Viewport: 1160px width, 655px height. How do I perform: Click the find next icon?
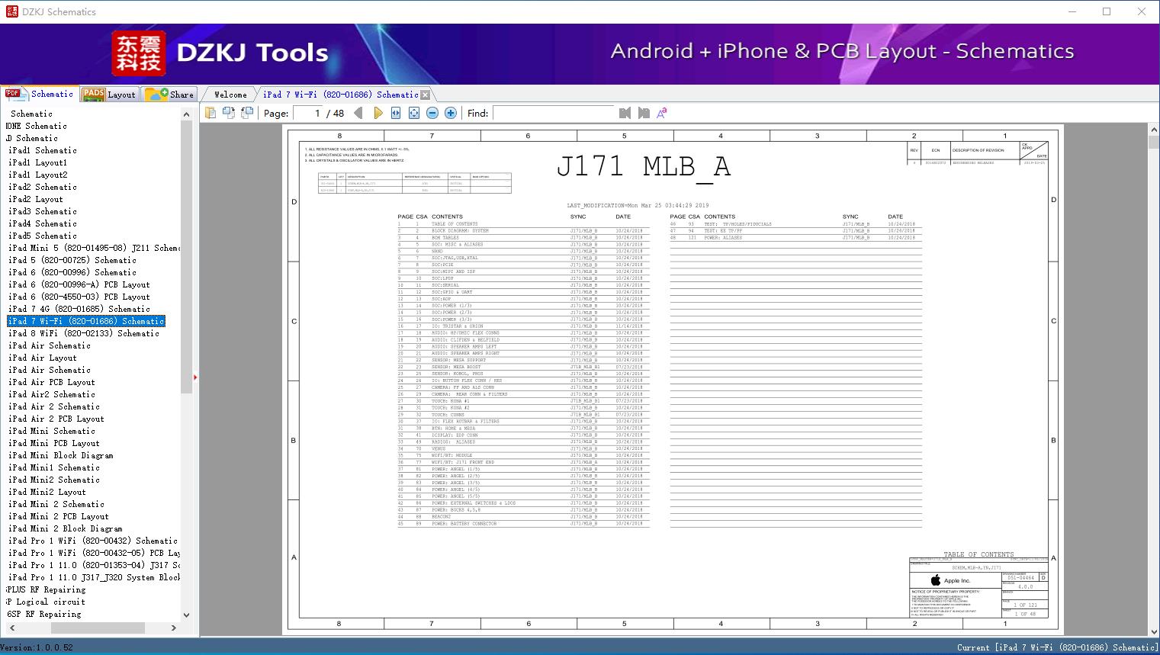(644, 113)
